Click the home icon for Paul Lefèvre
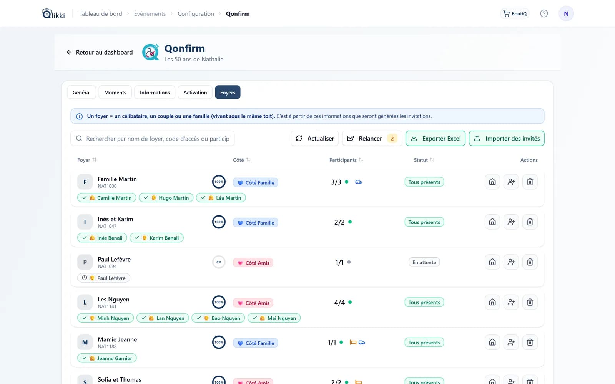Image resolution: width=615 pixels, height=384 pixels. coord(492,262)
